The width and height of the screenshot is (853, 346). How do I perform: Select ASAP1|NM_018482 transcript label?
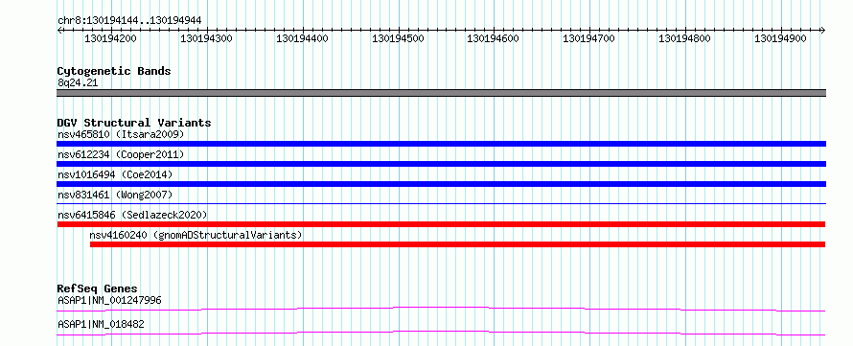pyautogui.click(x=101, y=324)
